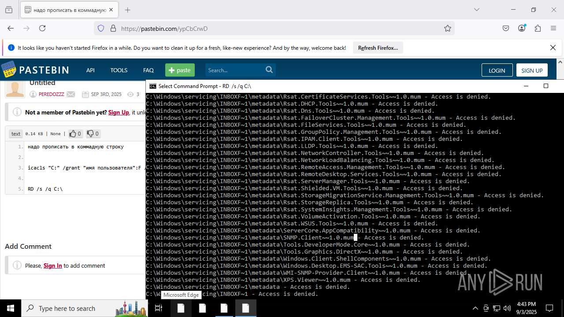Click the Pastebin logo
The width and height of the screenshot is (564, 317).
coord(35,70)
